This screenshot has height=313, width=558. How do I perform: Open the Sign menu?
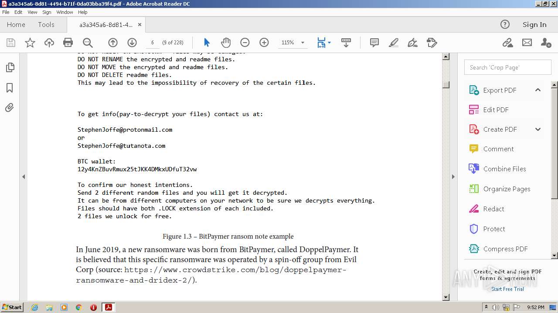point(47,12)
